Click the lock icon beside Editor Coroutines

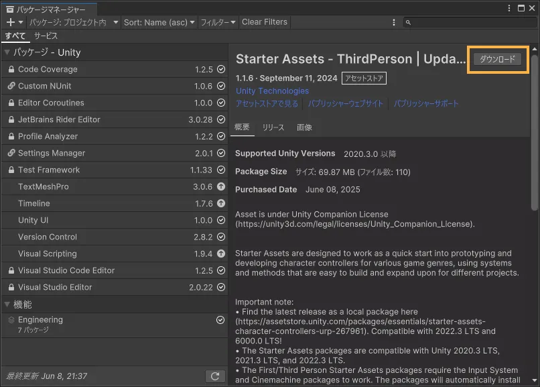11,103
